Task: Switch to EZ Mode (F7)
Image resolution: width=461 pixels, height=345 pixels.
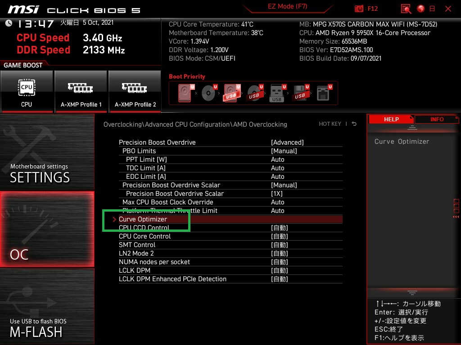Action: click(x=288, y=6)
